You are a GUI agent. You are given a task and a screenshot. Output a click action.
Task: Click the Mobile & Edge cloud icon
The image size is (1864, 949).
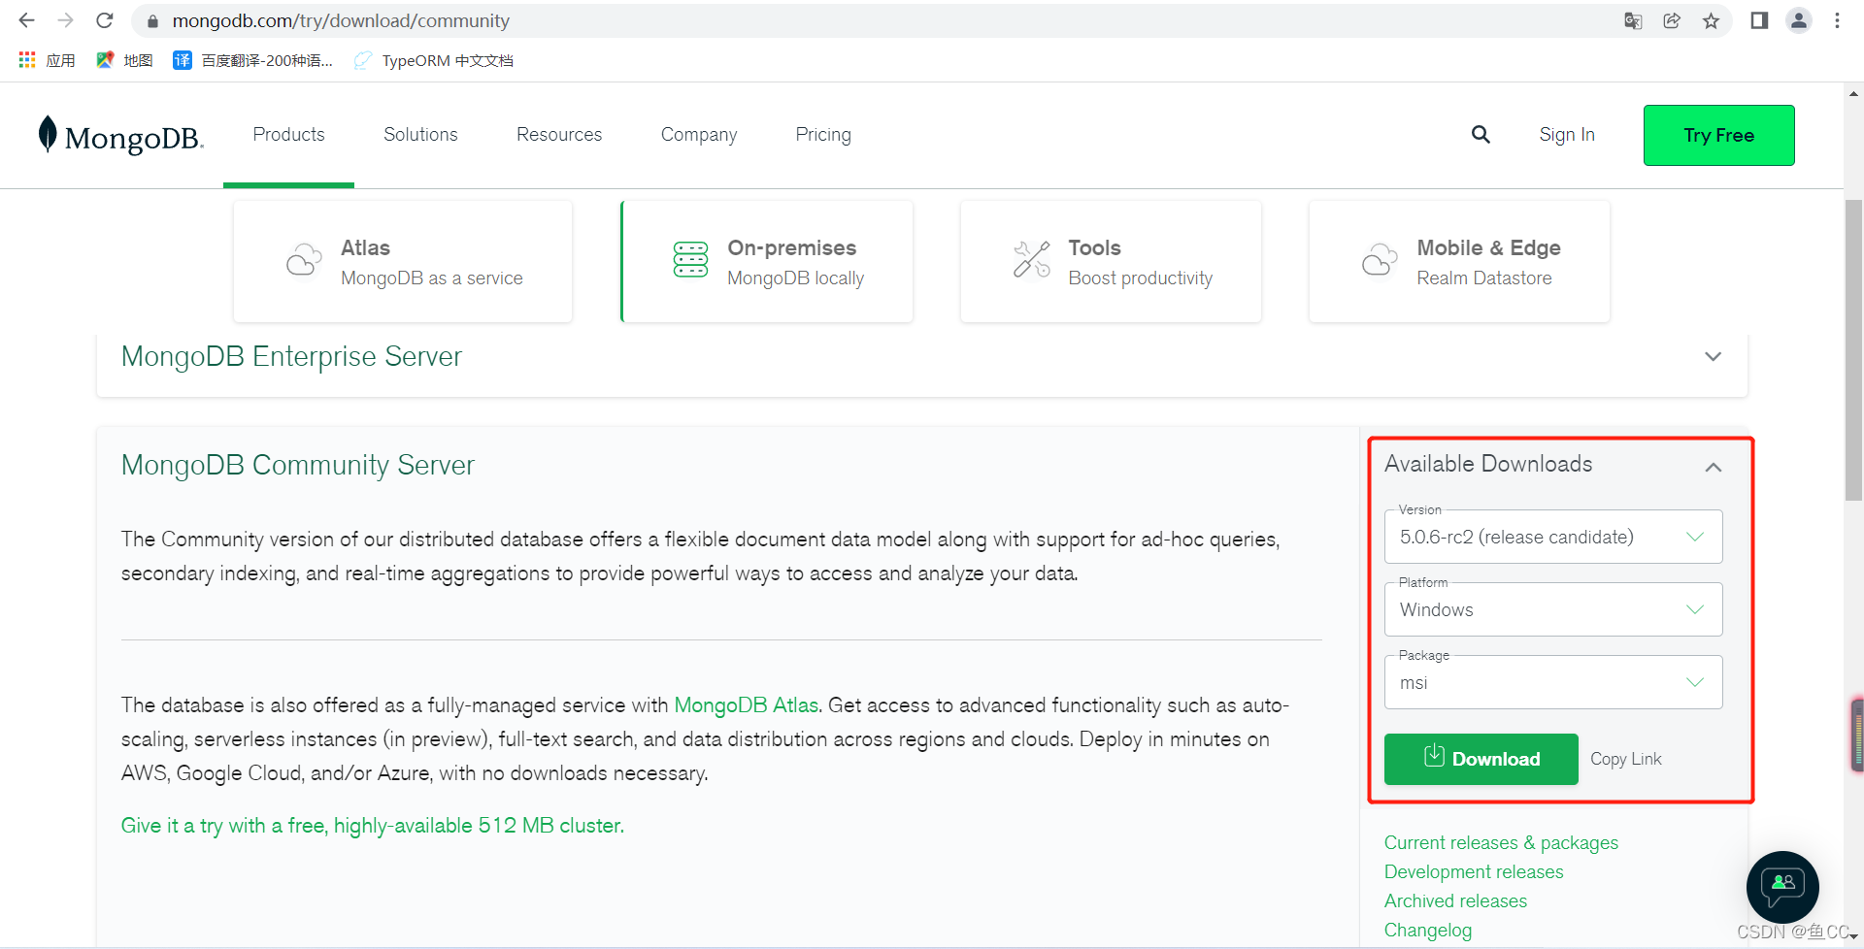[1380, 260]
